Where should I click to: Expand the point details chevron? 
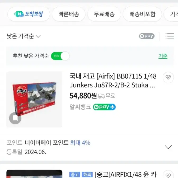tap(168, 147)
